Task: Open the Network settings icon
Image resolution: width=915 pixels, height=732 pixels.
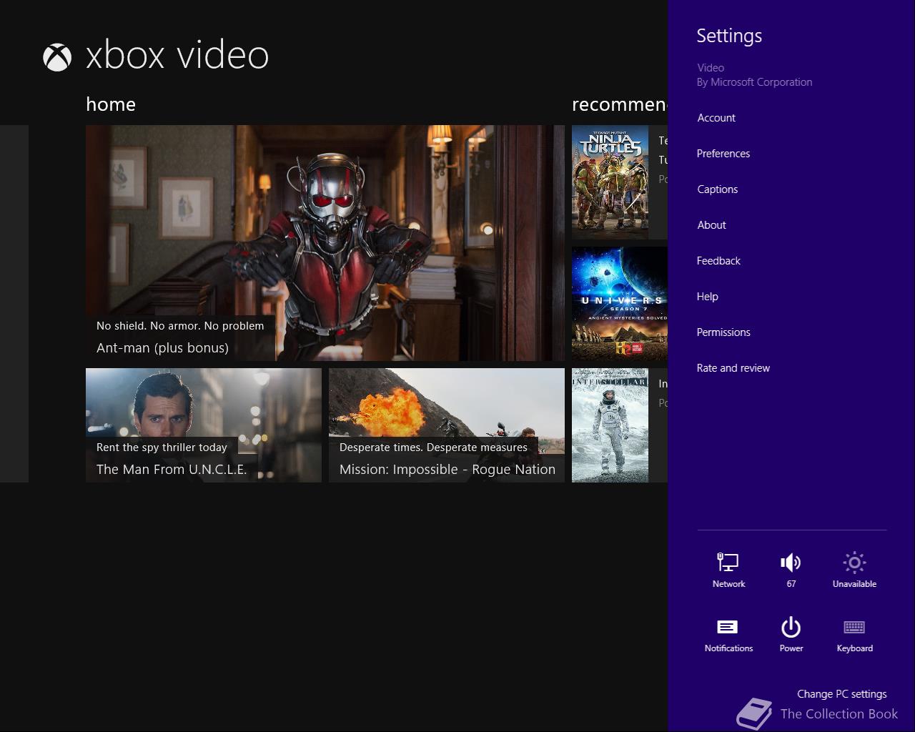Action: [728, 570]
